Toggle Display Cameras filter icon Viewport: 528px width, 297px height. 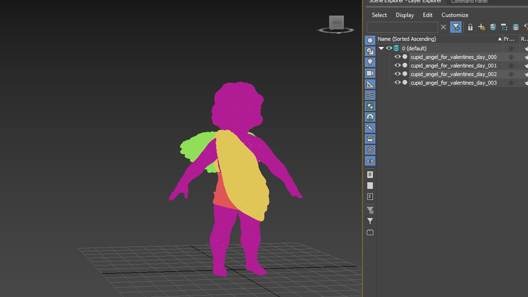coord(370,73)
